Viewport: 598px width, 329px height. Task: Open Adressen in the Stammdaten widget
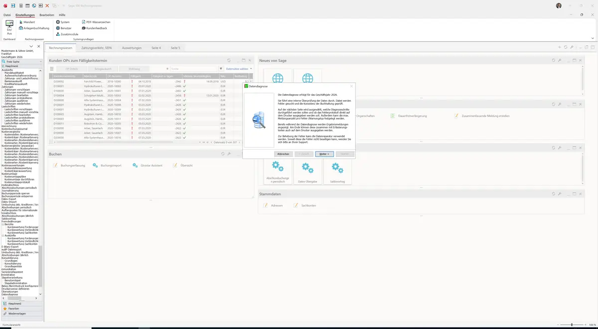tap(273, 205)
